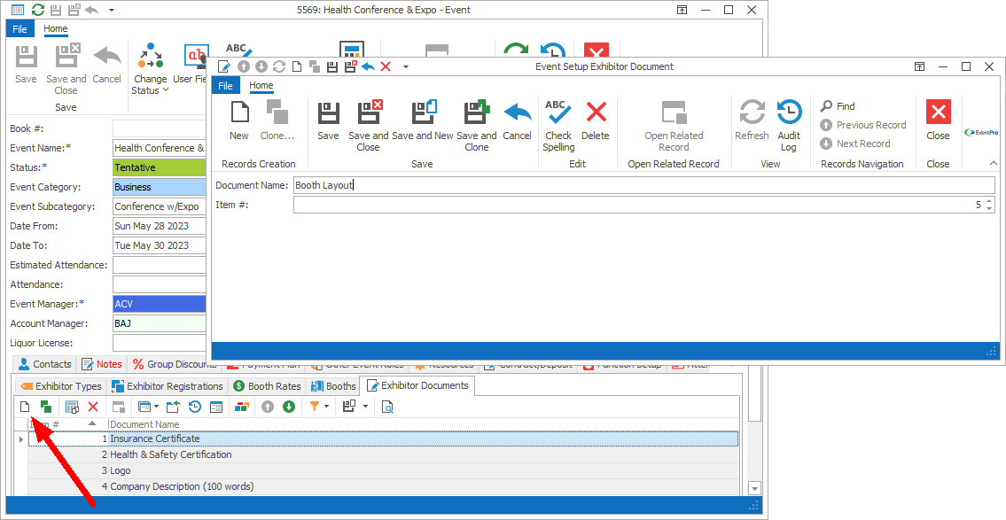Switch to Booth Rates tab
The image size is (1006, 520).
click(x=267, y=386)
